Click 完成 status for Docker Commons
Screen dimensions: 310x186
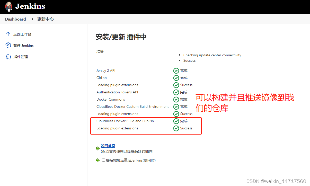pos(184,99)
